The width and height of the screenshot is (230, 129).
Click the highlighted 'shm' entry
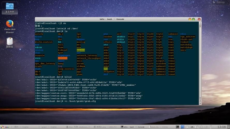click(x=106, y=69)
